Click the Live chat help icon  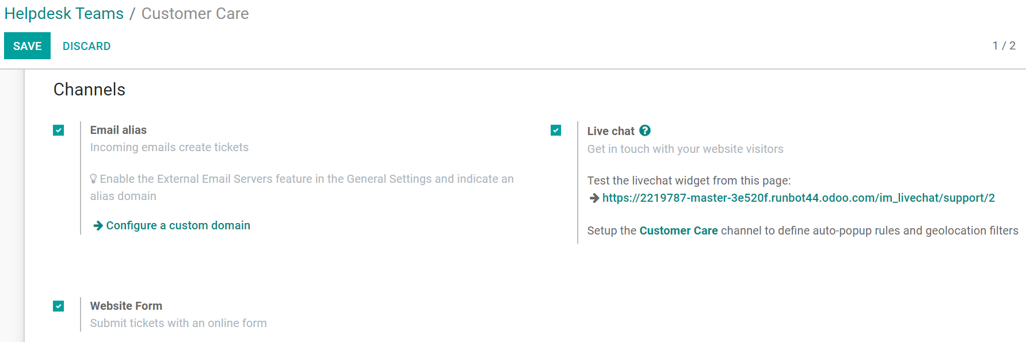pyautogui.click(x=644, y=130)
